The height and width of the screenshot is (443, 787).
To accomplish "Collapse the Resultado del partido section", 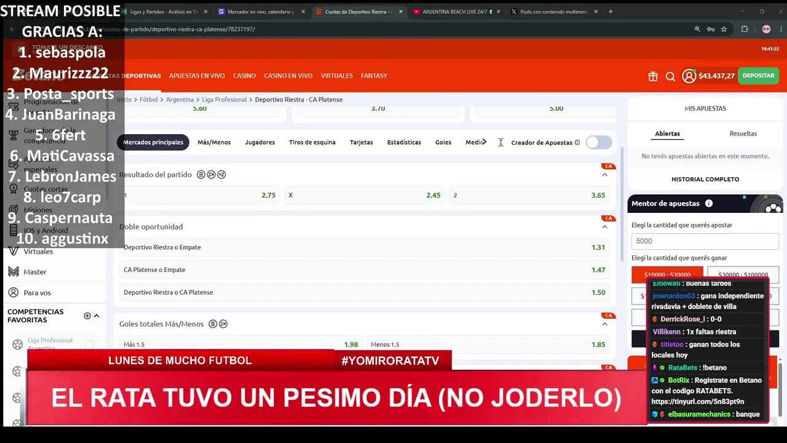I will 604,175.
